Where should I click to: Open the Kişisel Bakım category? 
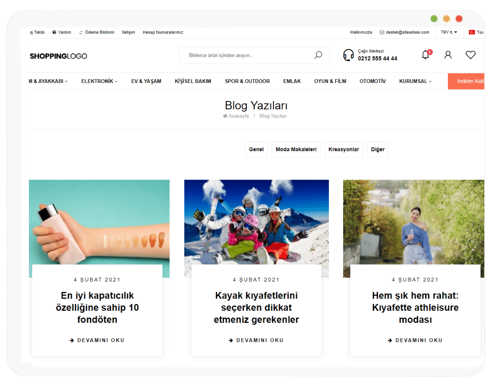pyautogui.click(x=193, y=81)
